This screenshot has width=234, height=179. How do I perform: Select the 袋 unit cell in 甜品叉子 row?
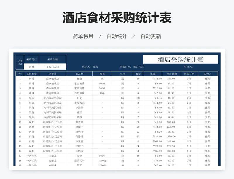122,161
